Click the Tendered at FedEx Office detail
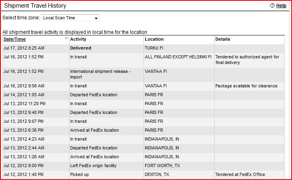The image size is (292, 180). 241,174
